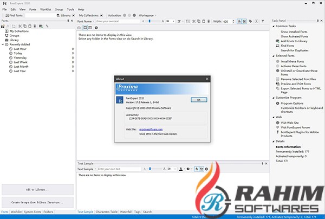Click first icon in Fonts panel toolbar
325x219 pixels.
[x=3, y=26]
